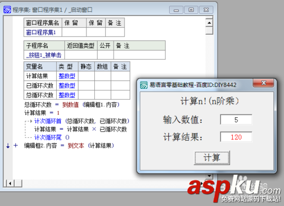Click 整数型 type of 计算结果 variable
The width and height of the screenshot is (284, 206).
pyautogui.click(x=67, y=76)
